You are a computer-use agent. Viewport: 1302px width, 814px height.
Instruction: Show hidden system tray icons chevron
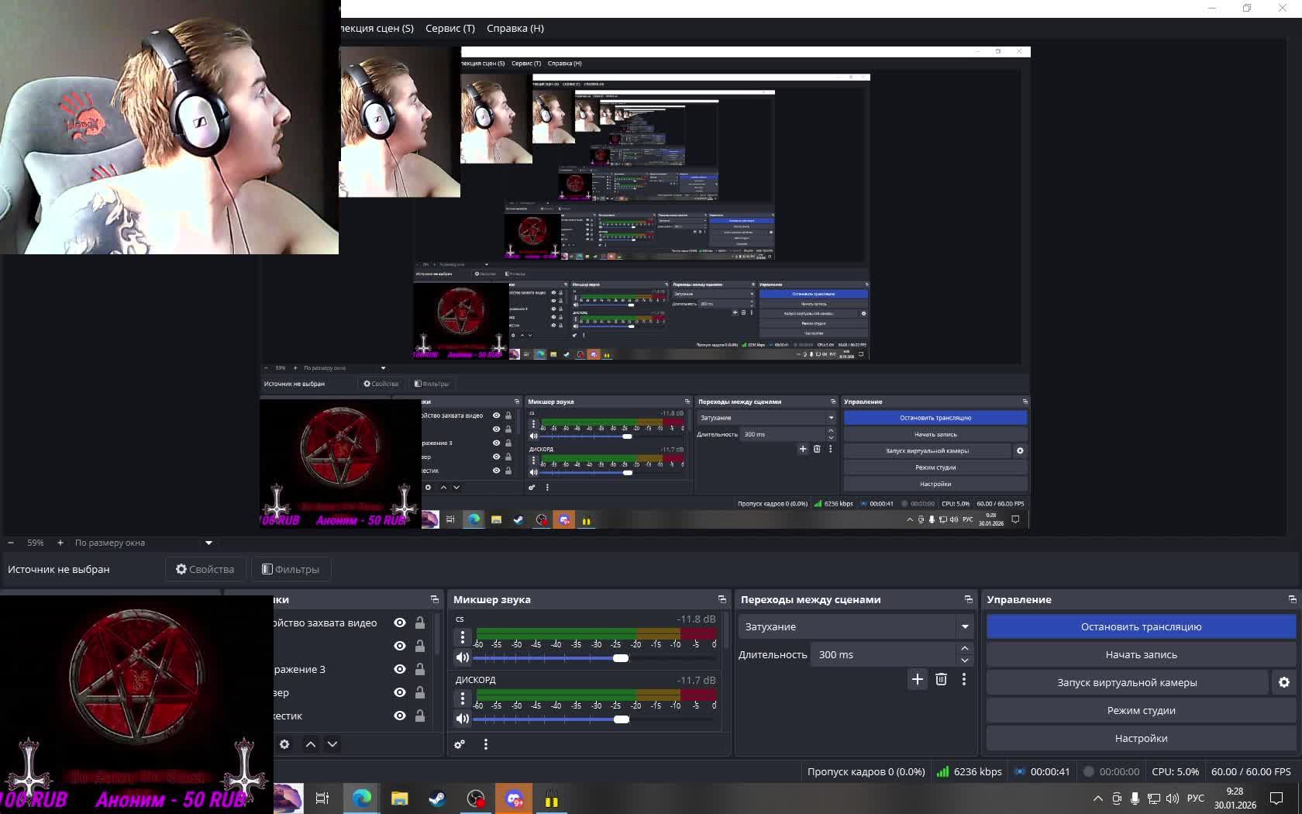(1097, 798)
